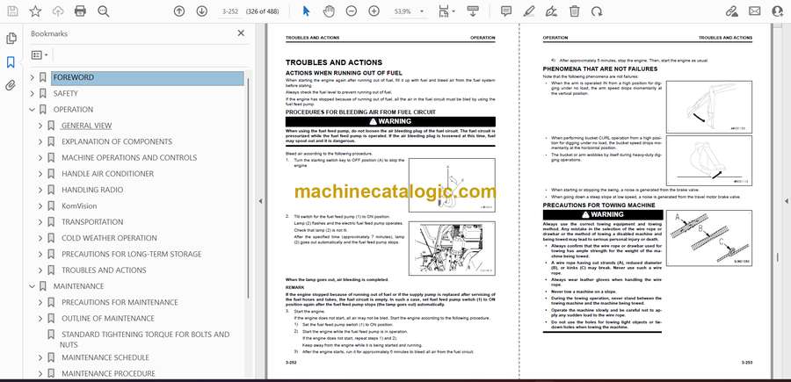791x382 pixels.
Task: Activate the Selection arrow tool
Action: (306, 11)
